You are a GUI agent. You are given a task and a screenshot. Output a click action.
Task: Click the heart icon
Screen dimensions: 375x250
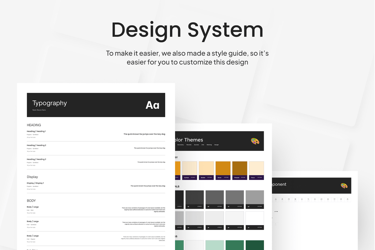click(334, 199)
